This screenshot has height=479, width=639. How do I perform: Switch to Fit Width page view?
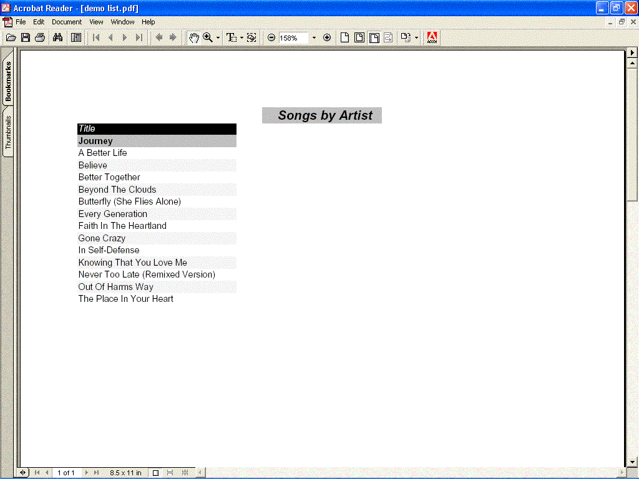click(x=374, y=37)
